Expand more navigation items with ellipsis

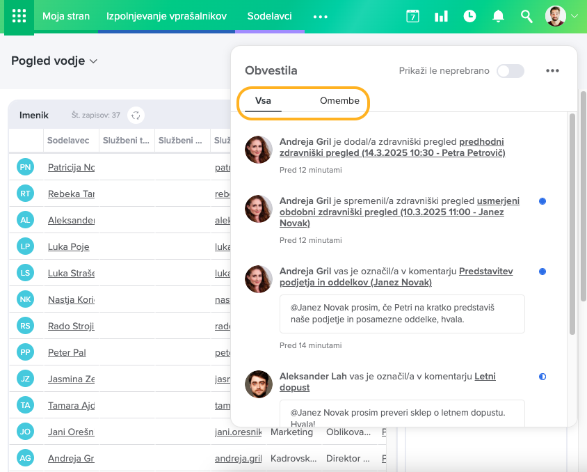click(x=320, y=17)
